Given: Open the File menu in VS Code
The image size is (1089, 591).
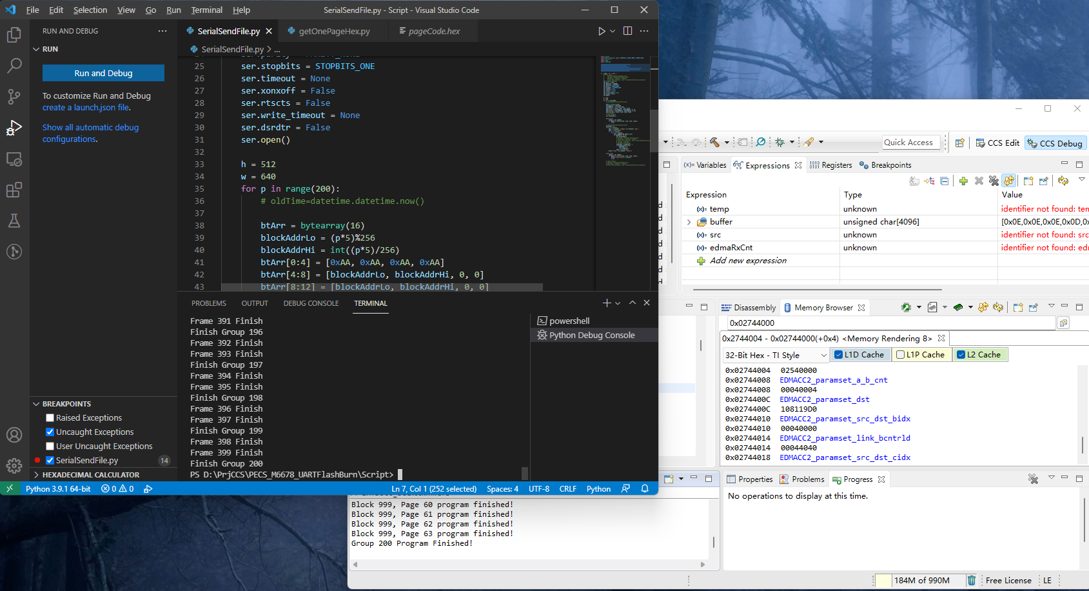Looking at the screenshot, I should click(32, 10).
